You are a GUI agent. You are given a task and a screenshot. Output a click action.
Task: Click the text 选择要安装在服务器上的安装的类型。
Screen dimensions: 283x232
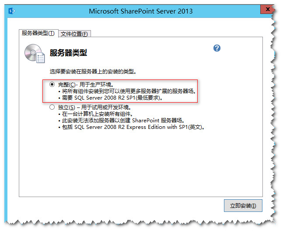point(93,72)
